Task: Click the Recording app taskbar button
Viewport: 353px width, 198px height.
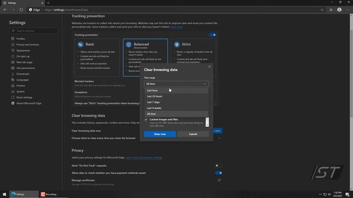Action: click(54, 194)
